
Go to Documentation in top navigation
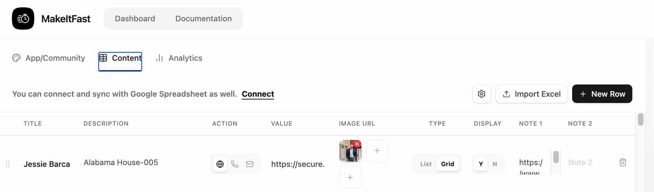point(204,19)
